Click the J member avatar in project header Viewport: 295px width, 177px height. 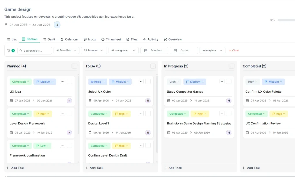pyautogui.click(x=57, y=25)
